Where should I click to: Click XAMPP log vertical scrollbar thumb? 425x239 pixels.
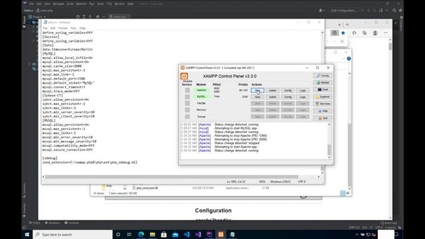pyautogui.click(x=329, y=149)
